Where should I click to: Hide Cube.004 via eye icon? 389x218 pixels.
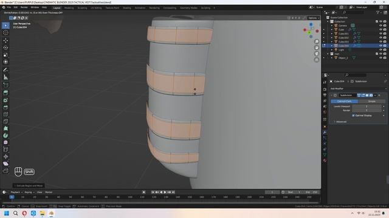[380, 46]
